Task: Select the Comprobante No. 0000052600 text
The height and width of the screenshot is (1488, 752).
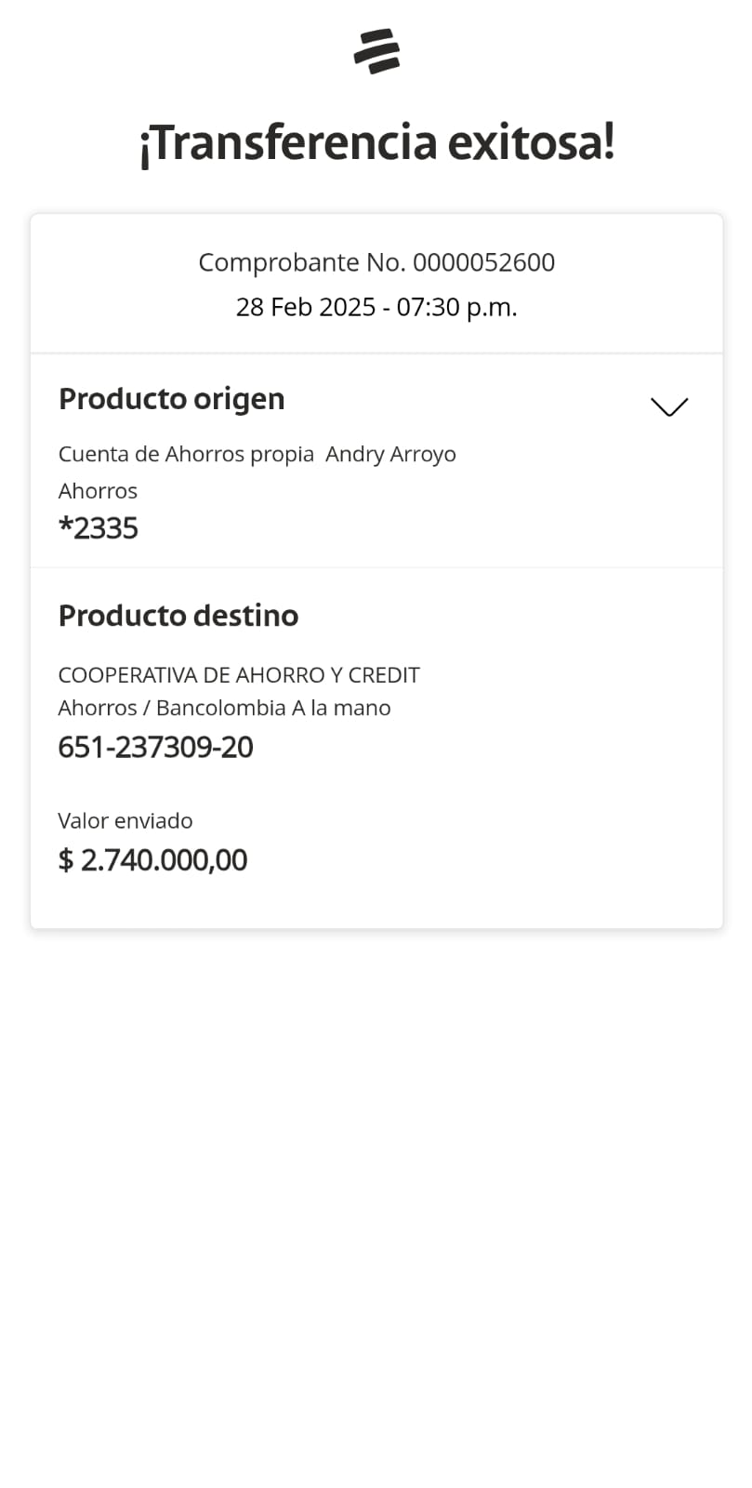Action: [376, 262]
